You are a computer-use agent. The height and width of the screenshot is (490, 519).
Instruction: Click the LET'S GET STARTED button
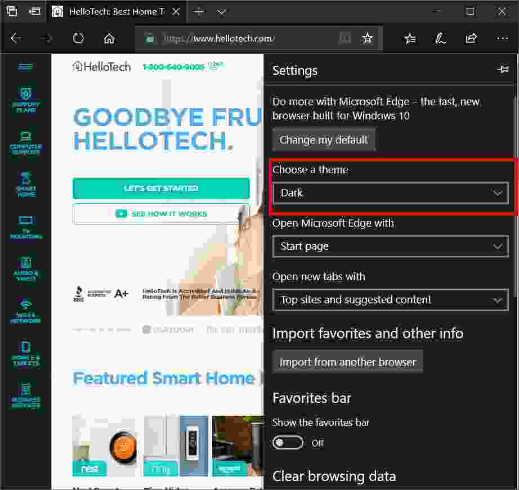coord(161,188)
